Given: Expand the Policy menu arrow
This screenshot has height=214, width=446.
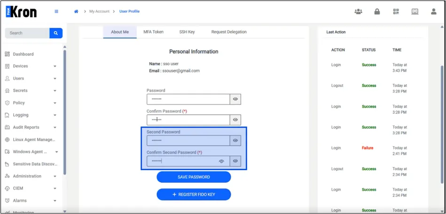Looking at the screenshot, I should pyautogui.click(x=55, y=103).
